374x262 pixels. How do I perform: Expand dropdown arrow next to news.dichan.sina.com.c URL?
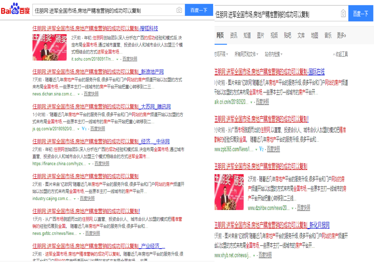pos(78,94)
